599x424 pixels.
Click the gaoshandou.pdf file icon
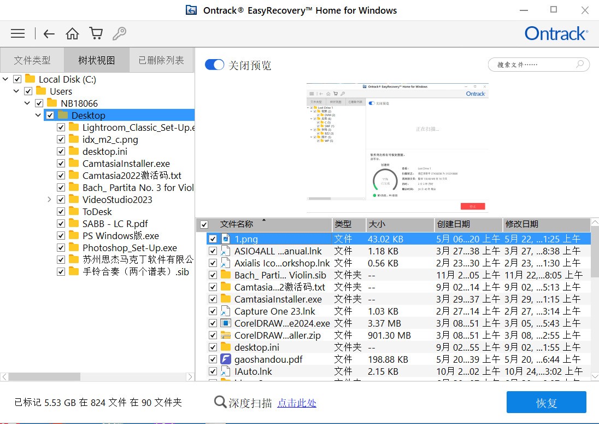pyautogui.click(x=225, y=359)
